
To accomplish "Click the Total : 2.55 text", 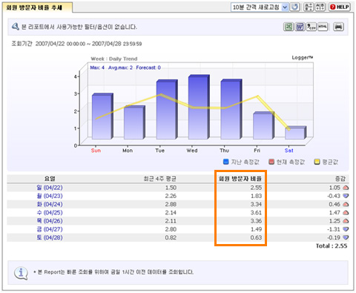I will [332, 246].
